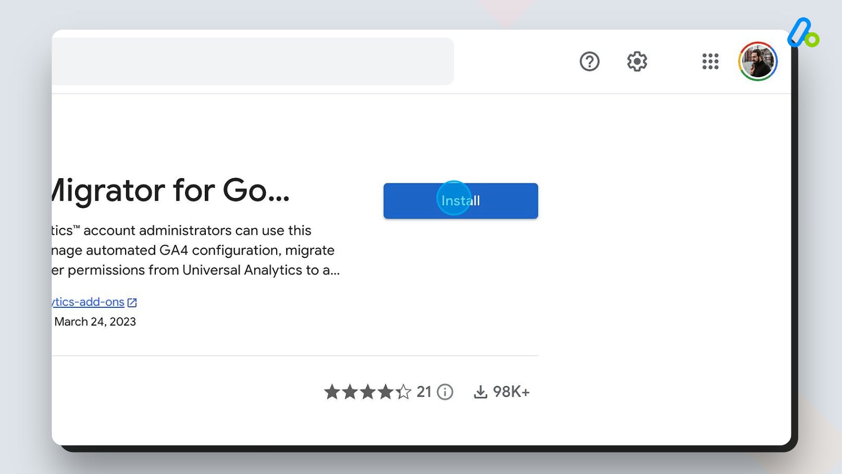The height and width of the screenshot is (474, 842).
Task: Click the "March 24, 2023" date text
Action: [95, 322]
